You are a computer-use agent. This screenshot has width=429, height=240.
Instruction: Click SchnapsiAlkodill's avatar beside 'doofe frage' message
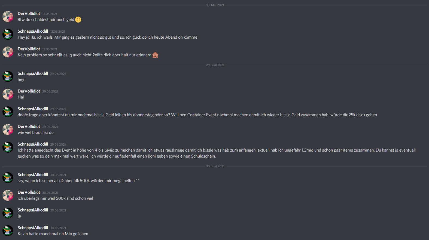[x=8, y=112]
